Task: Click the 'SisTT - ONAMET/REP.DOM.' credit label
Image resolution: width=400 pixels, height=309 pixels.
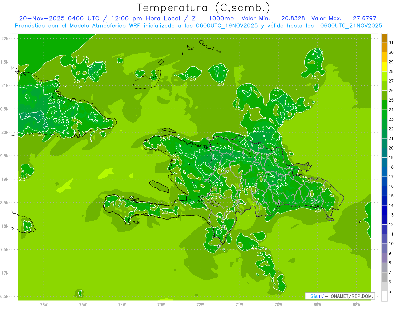Action: [340, 296]
